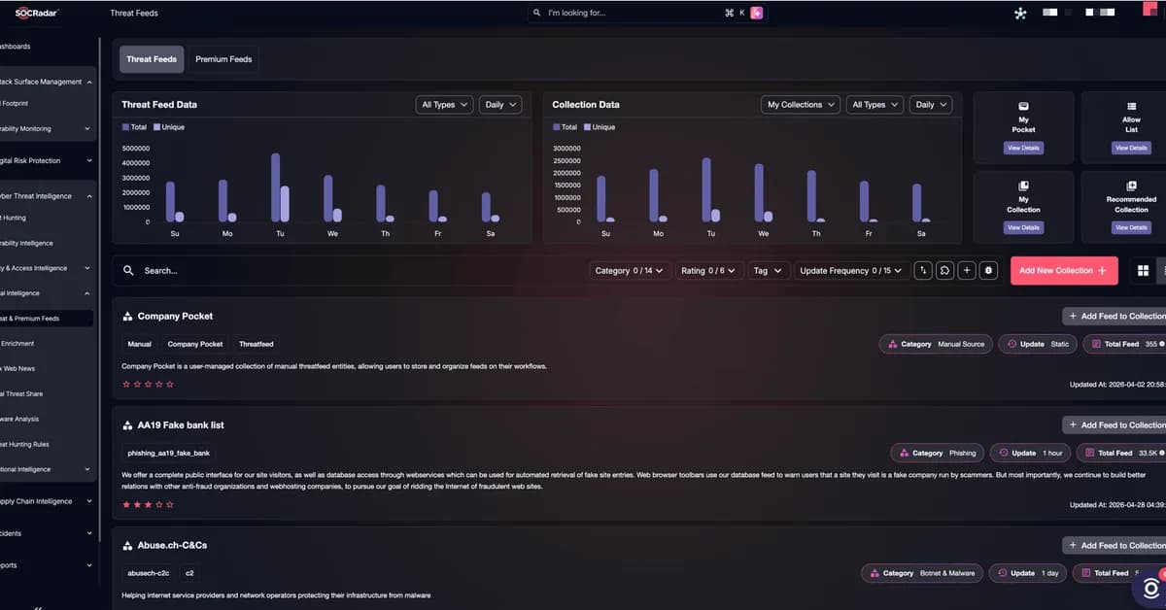The height and width of the screenshot is (610, 1166).
Task: Select the Premium Feeds tab
Action: click(223, 59)
